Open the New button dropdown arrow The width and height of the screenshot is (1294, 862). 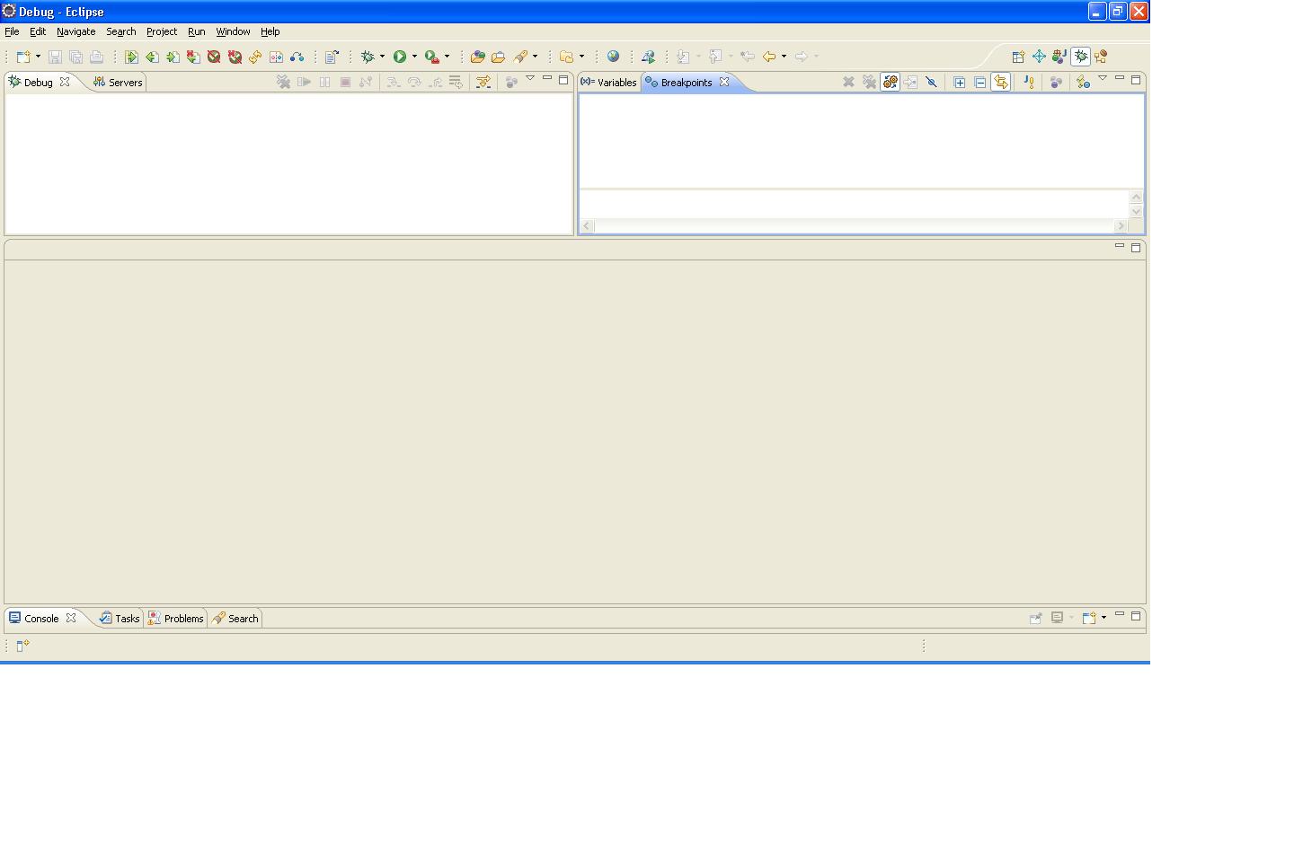[38, 57]
